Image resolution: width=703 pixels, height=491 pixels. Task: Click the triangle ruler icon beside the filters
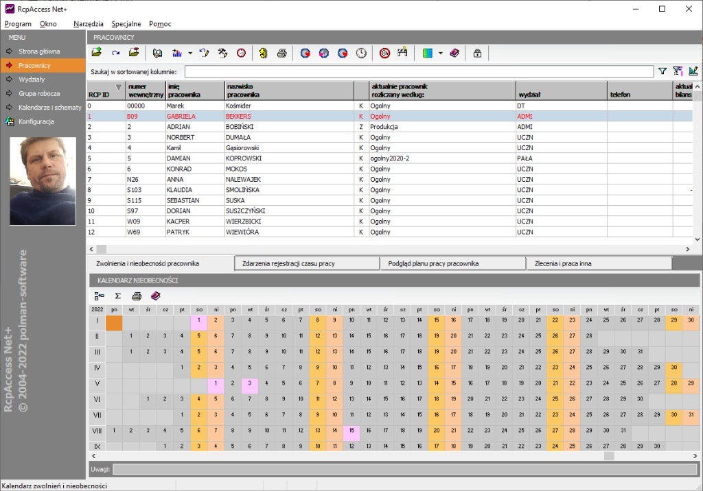pyautogui.click(x=693, y=71)
